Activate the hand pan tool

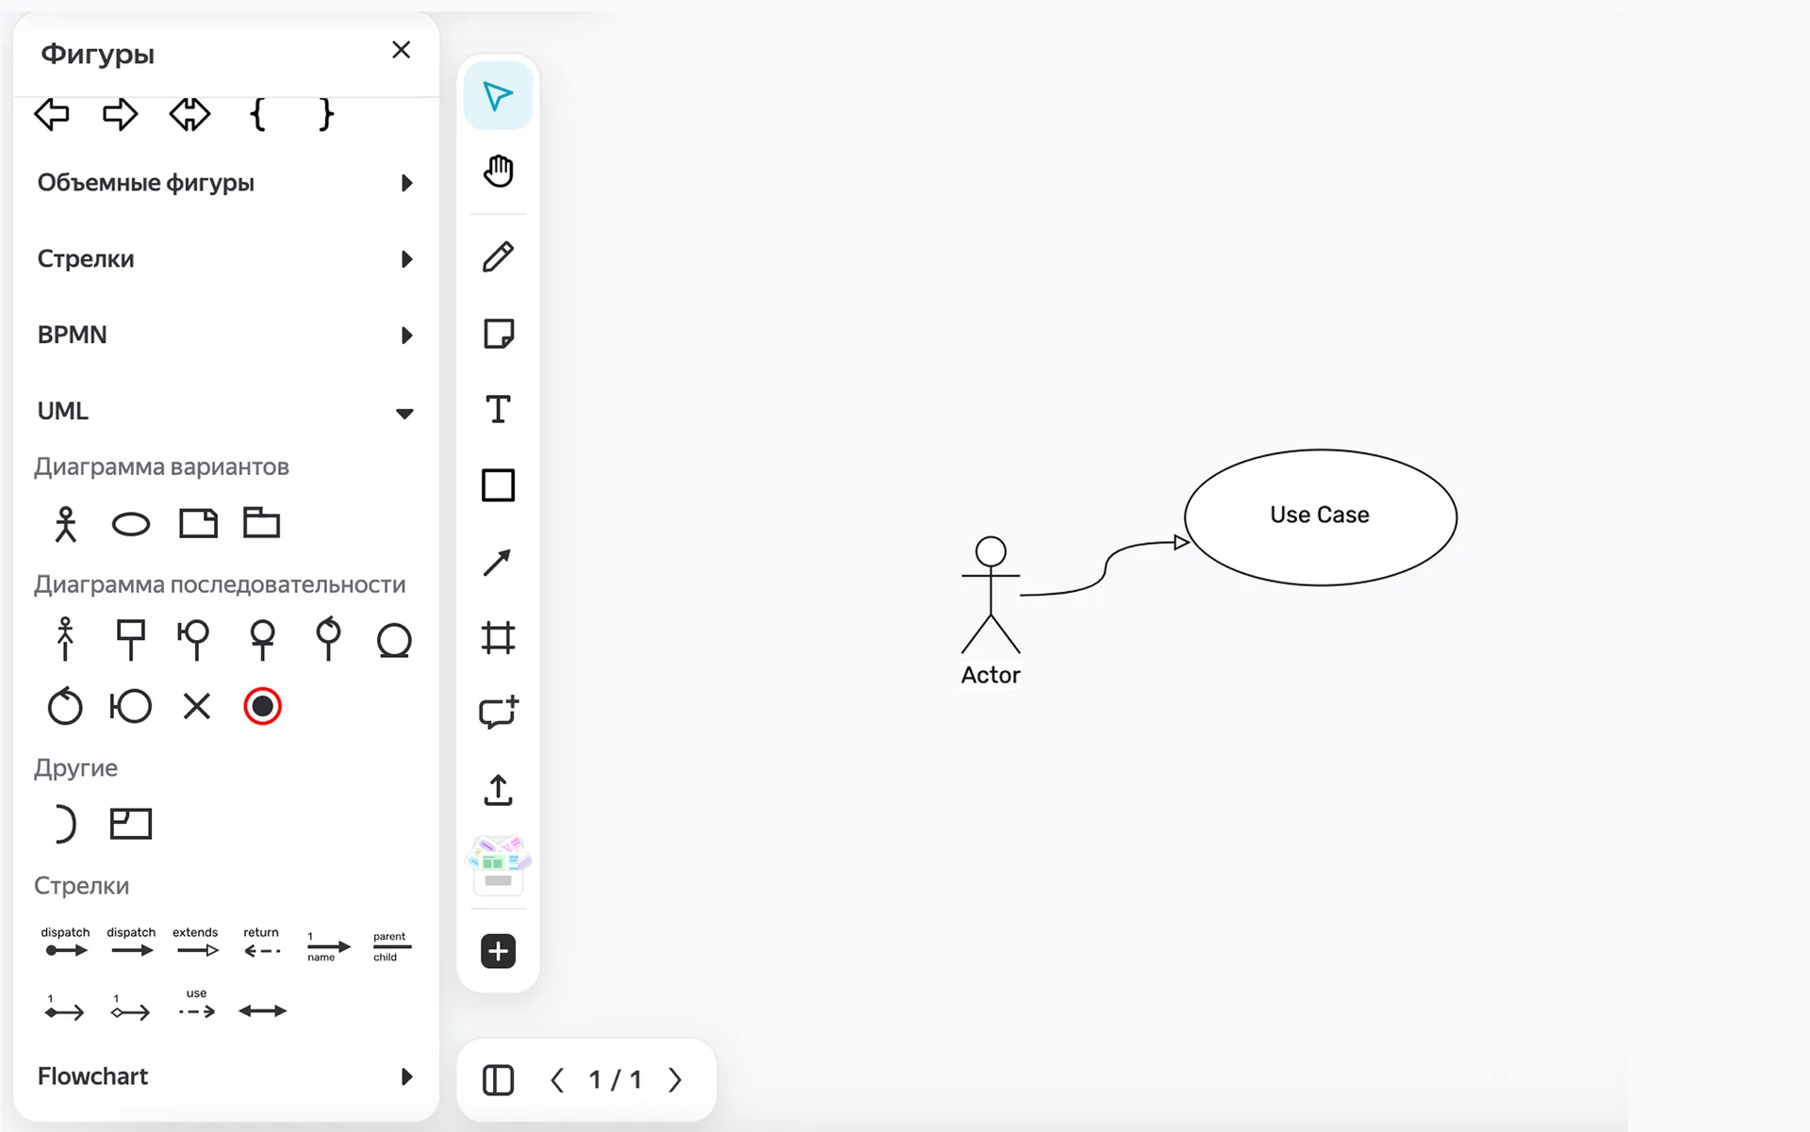[x=498, y=172]
